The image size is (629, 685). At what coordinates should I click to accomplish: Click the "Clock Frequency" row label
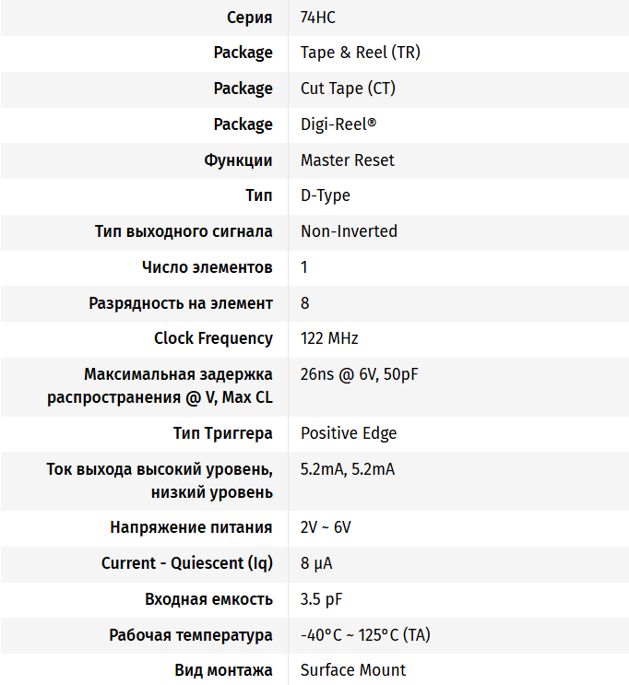213,338
